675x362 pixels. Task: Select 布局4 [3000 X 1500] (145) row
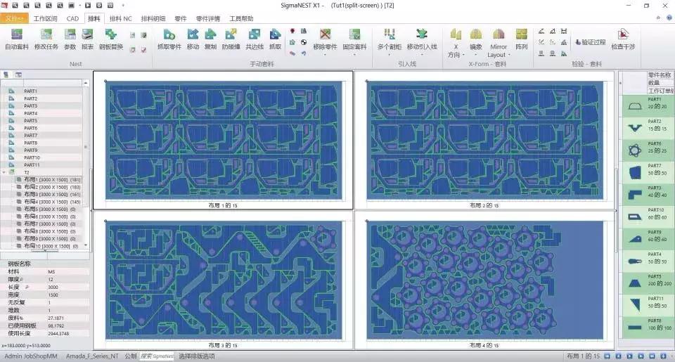pyautogui.click(x=49, y=202)
